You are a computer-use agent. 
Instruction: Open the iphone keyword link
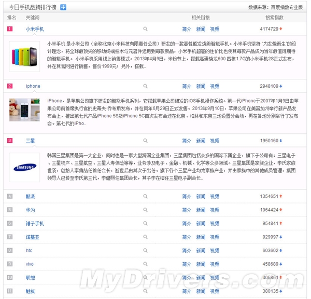coord(33,86)
